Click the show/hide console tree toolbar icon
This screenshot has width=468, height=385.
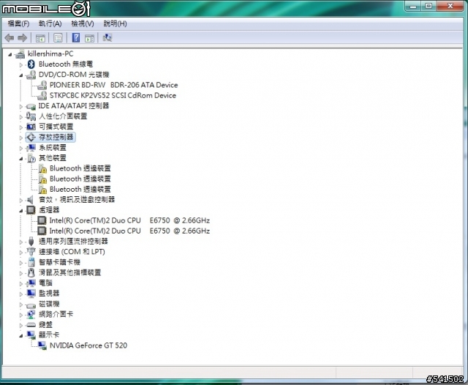(40, 38)
